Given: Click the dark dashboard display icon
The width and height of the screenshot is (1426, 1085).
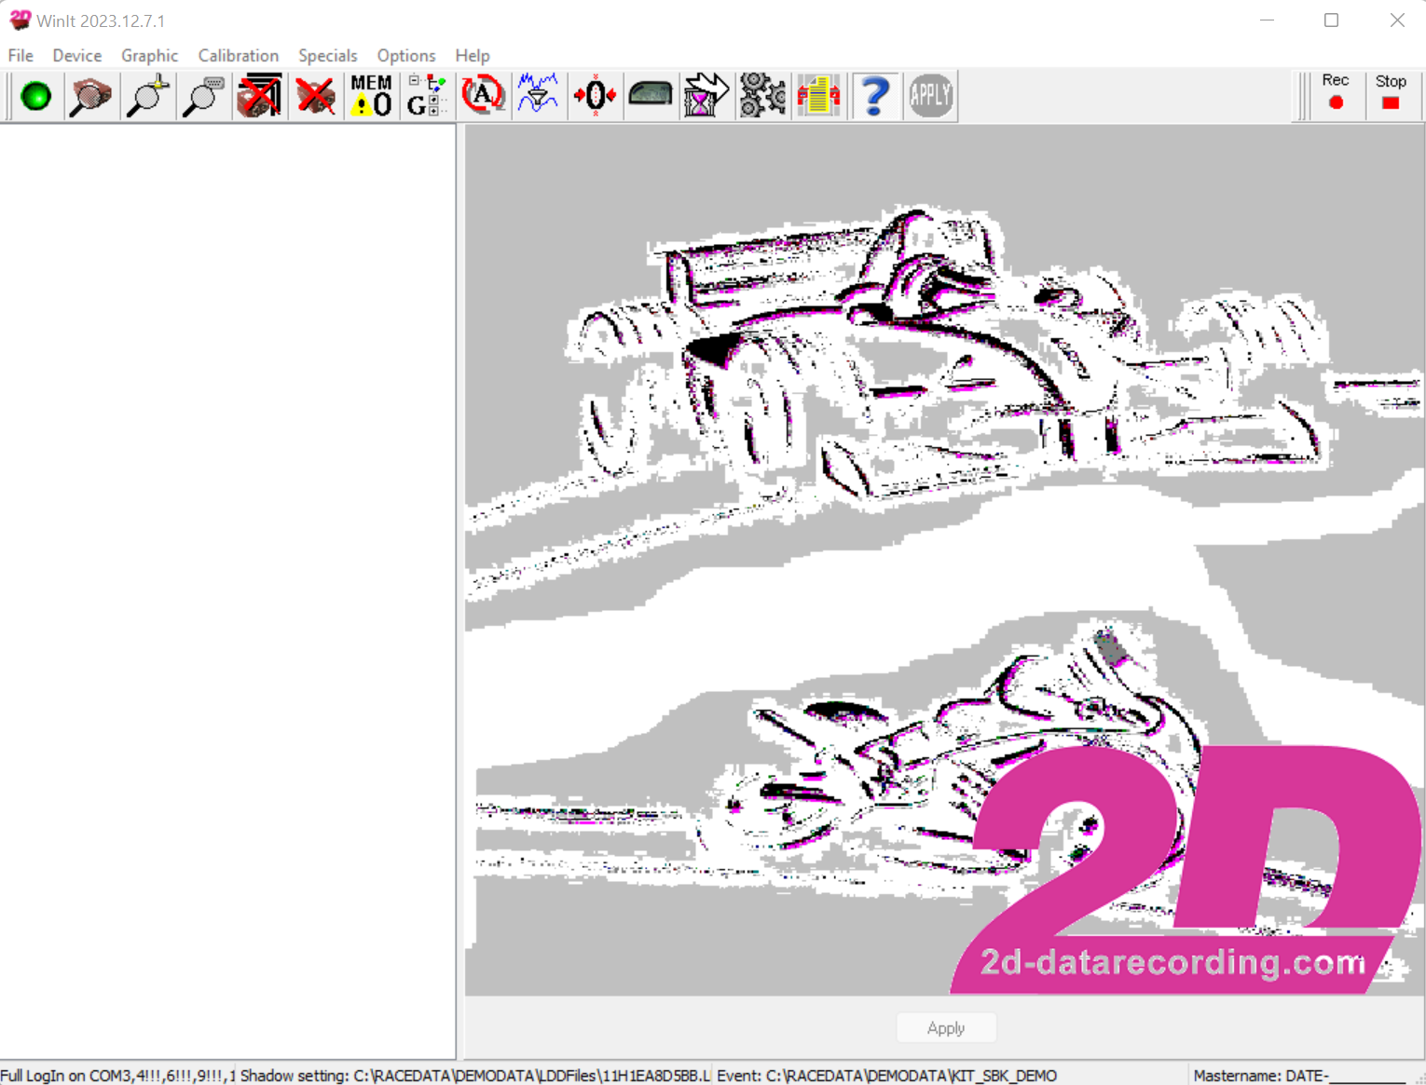Looking at the screenshot, I should tap(651, 96).
